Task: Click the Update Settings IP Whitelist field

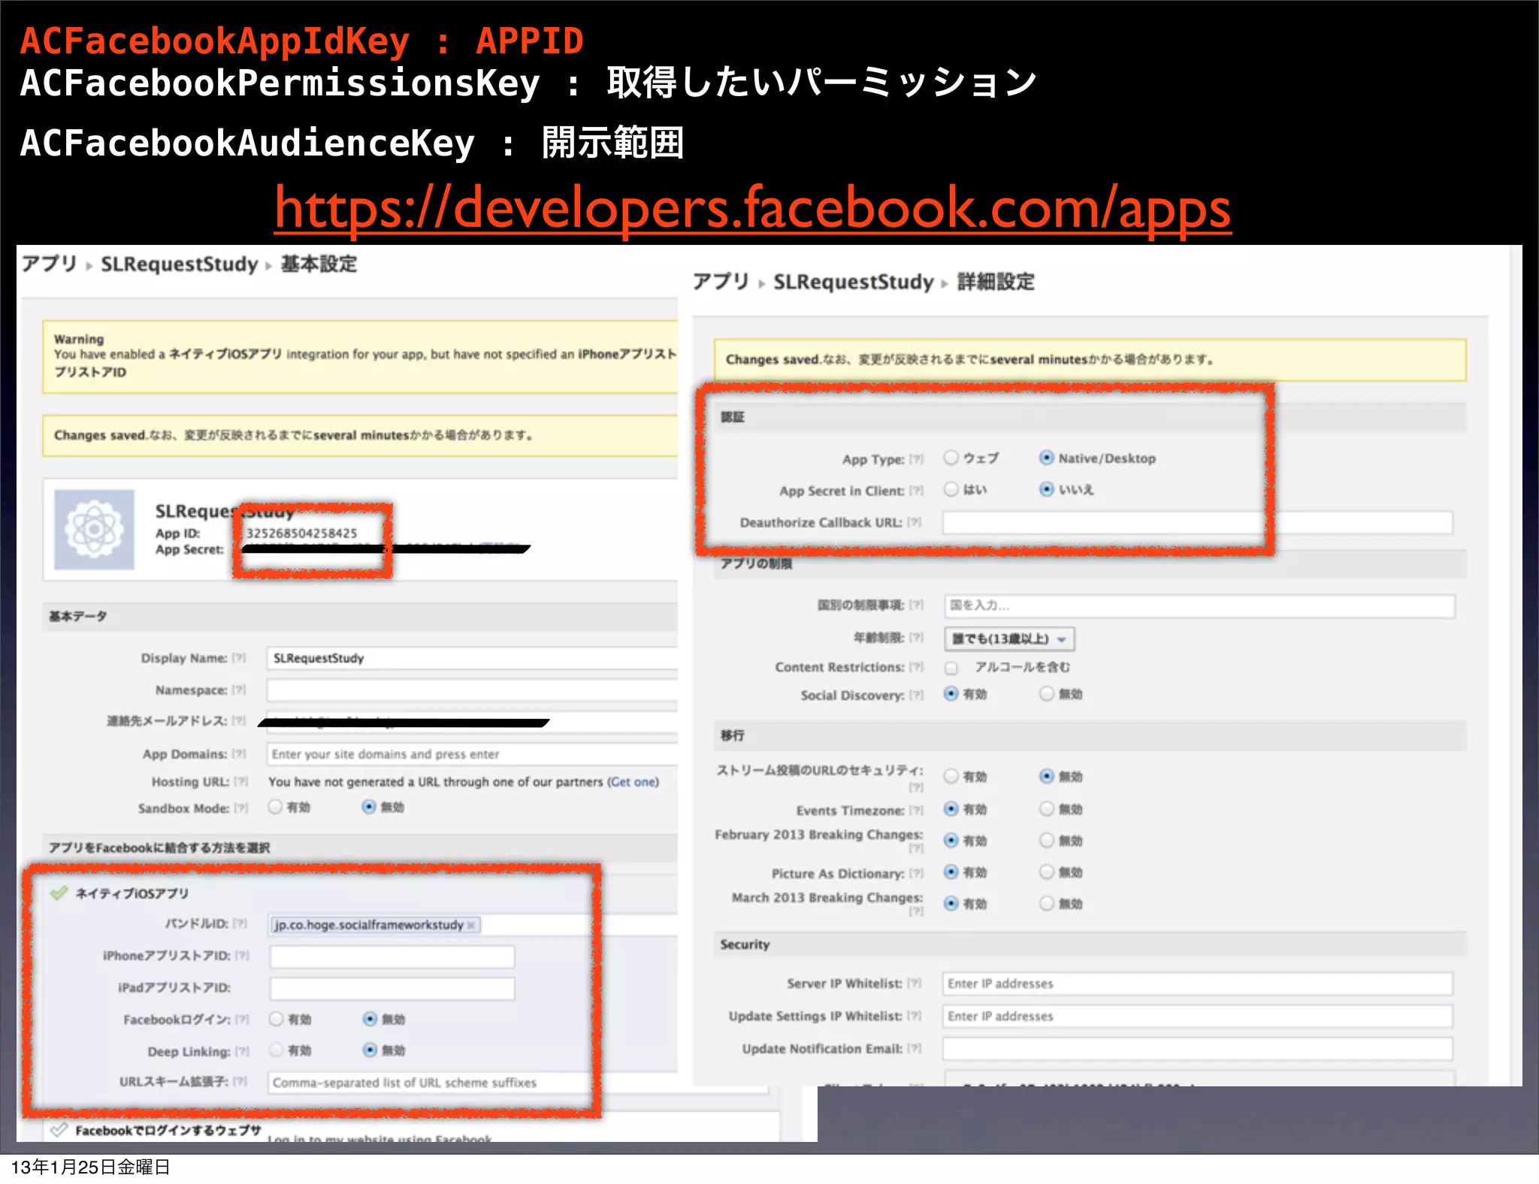Action: click(1198, 1016)
